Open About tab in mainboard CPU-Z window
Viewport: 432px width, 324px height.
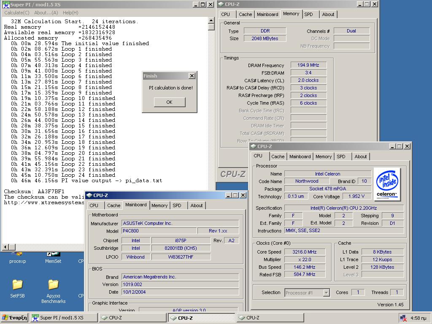point(196,205)
